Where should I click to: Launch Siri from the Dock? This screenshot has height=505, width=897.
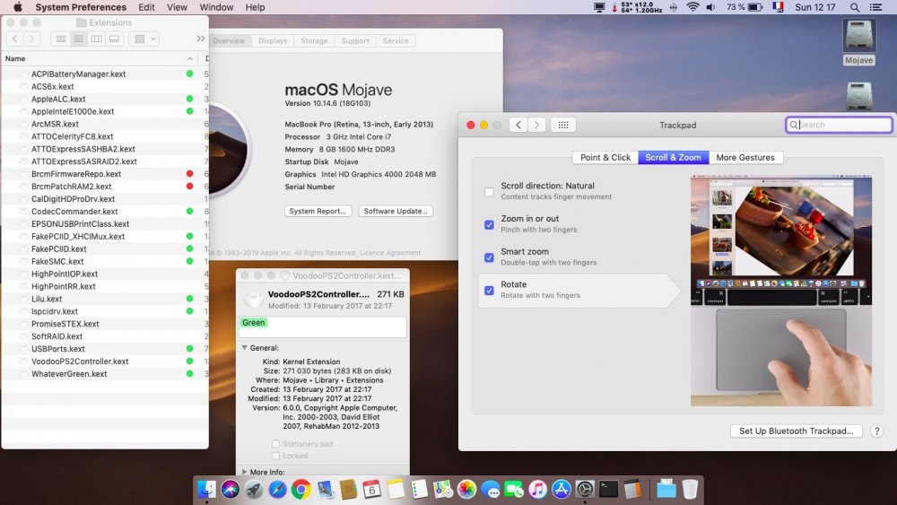[230, 489]
